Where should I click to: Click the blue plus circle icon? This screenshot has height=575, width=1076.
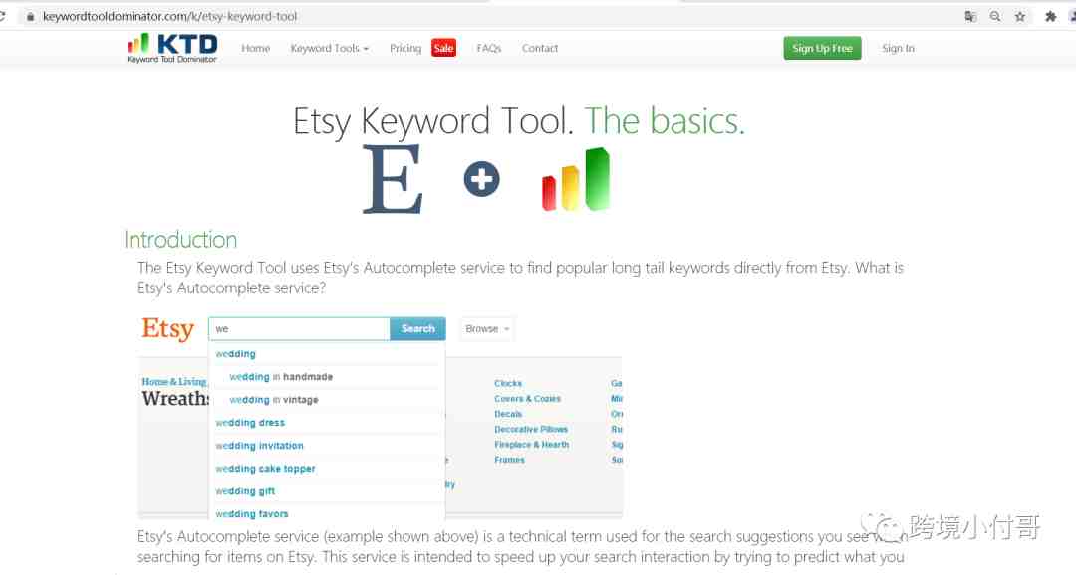coord(482,179)
